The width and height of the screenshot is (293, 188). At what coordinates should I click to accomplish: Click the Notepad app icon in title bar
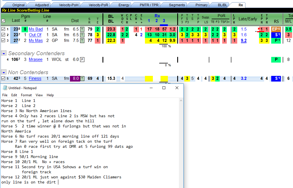[x=5, y=88]
